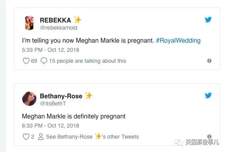This screenshot has height=152, width=226.
Task: Open the @rebekkarnold handle
Action: (59, 28)
